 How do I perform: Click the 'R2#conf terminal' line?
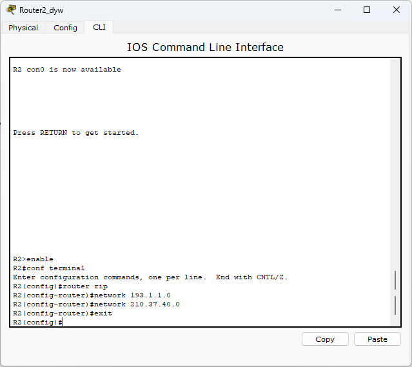tap(49, 268)
